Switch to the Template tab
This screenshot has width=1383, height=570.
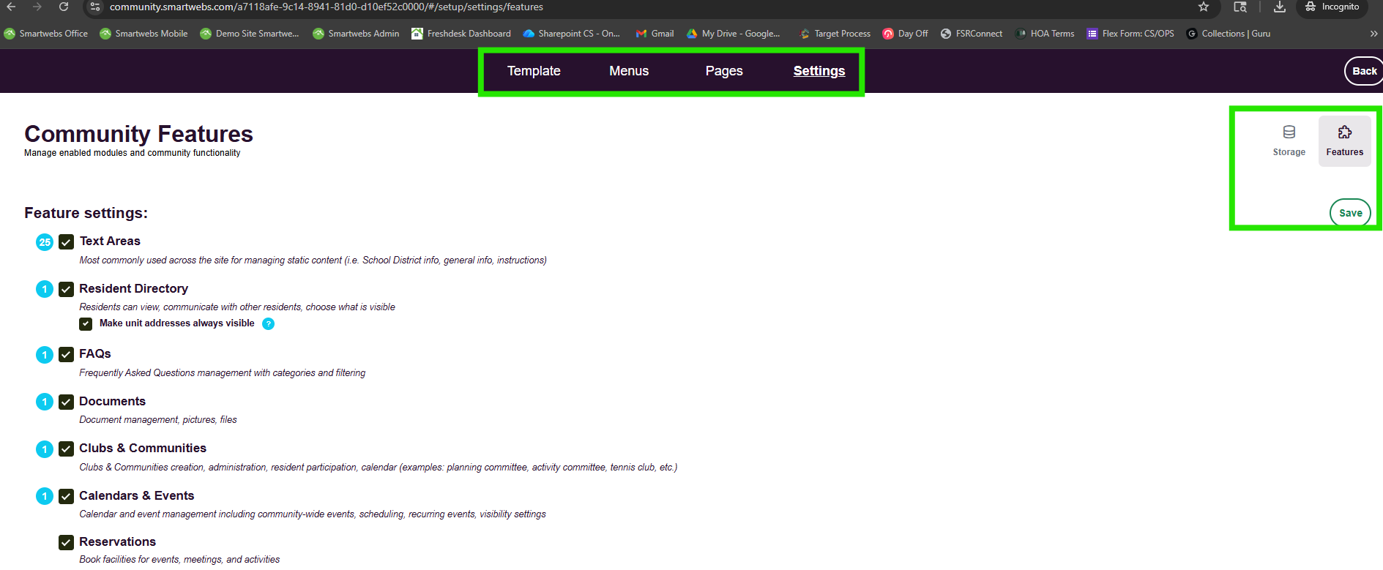tap(534, 71)
